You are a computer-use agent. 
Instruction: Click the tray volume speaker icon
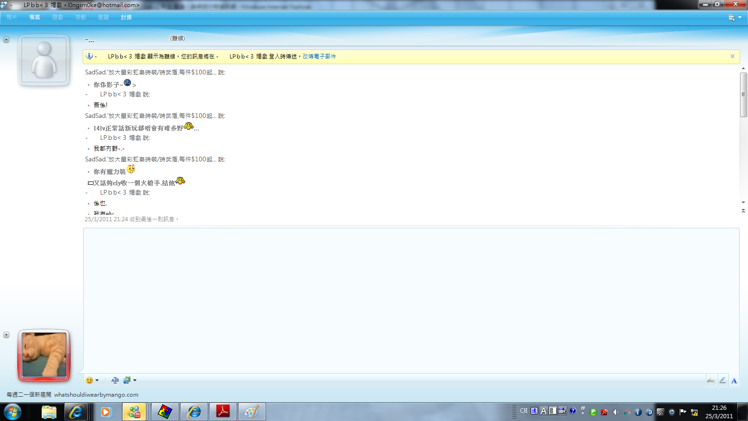click(x=616, y=412)
